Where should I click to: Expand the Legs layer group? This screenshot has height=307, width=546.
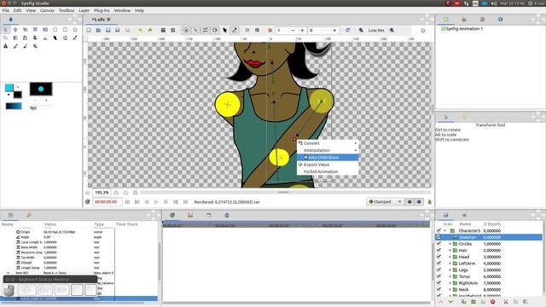coord(450,269)
